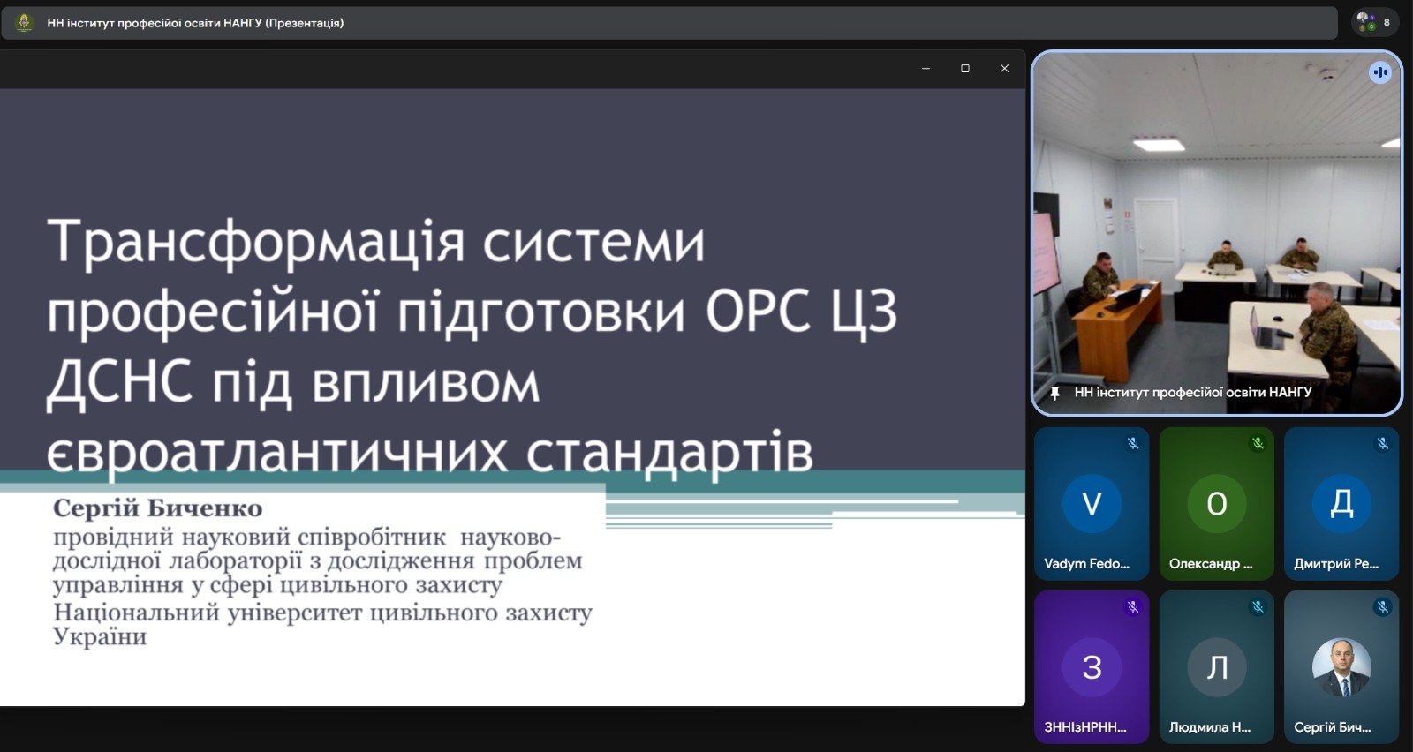Click the muted mic icon on ЗННІзНРНН tile
The width and height of the screenshot is (1413, 752).
click(x=1133, y=606)
